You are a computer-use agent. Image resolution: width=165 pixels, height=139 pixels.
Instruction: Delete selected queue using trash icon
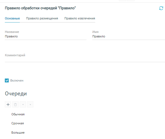click(x=16, y=104)
